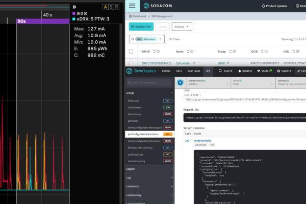Open the Soracom hamburger menu

[132, 6]
